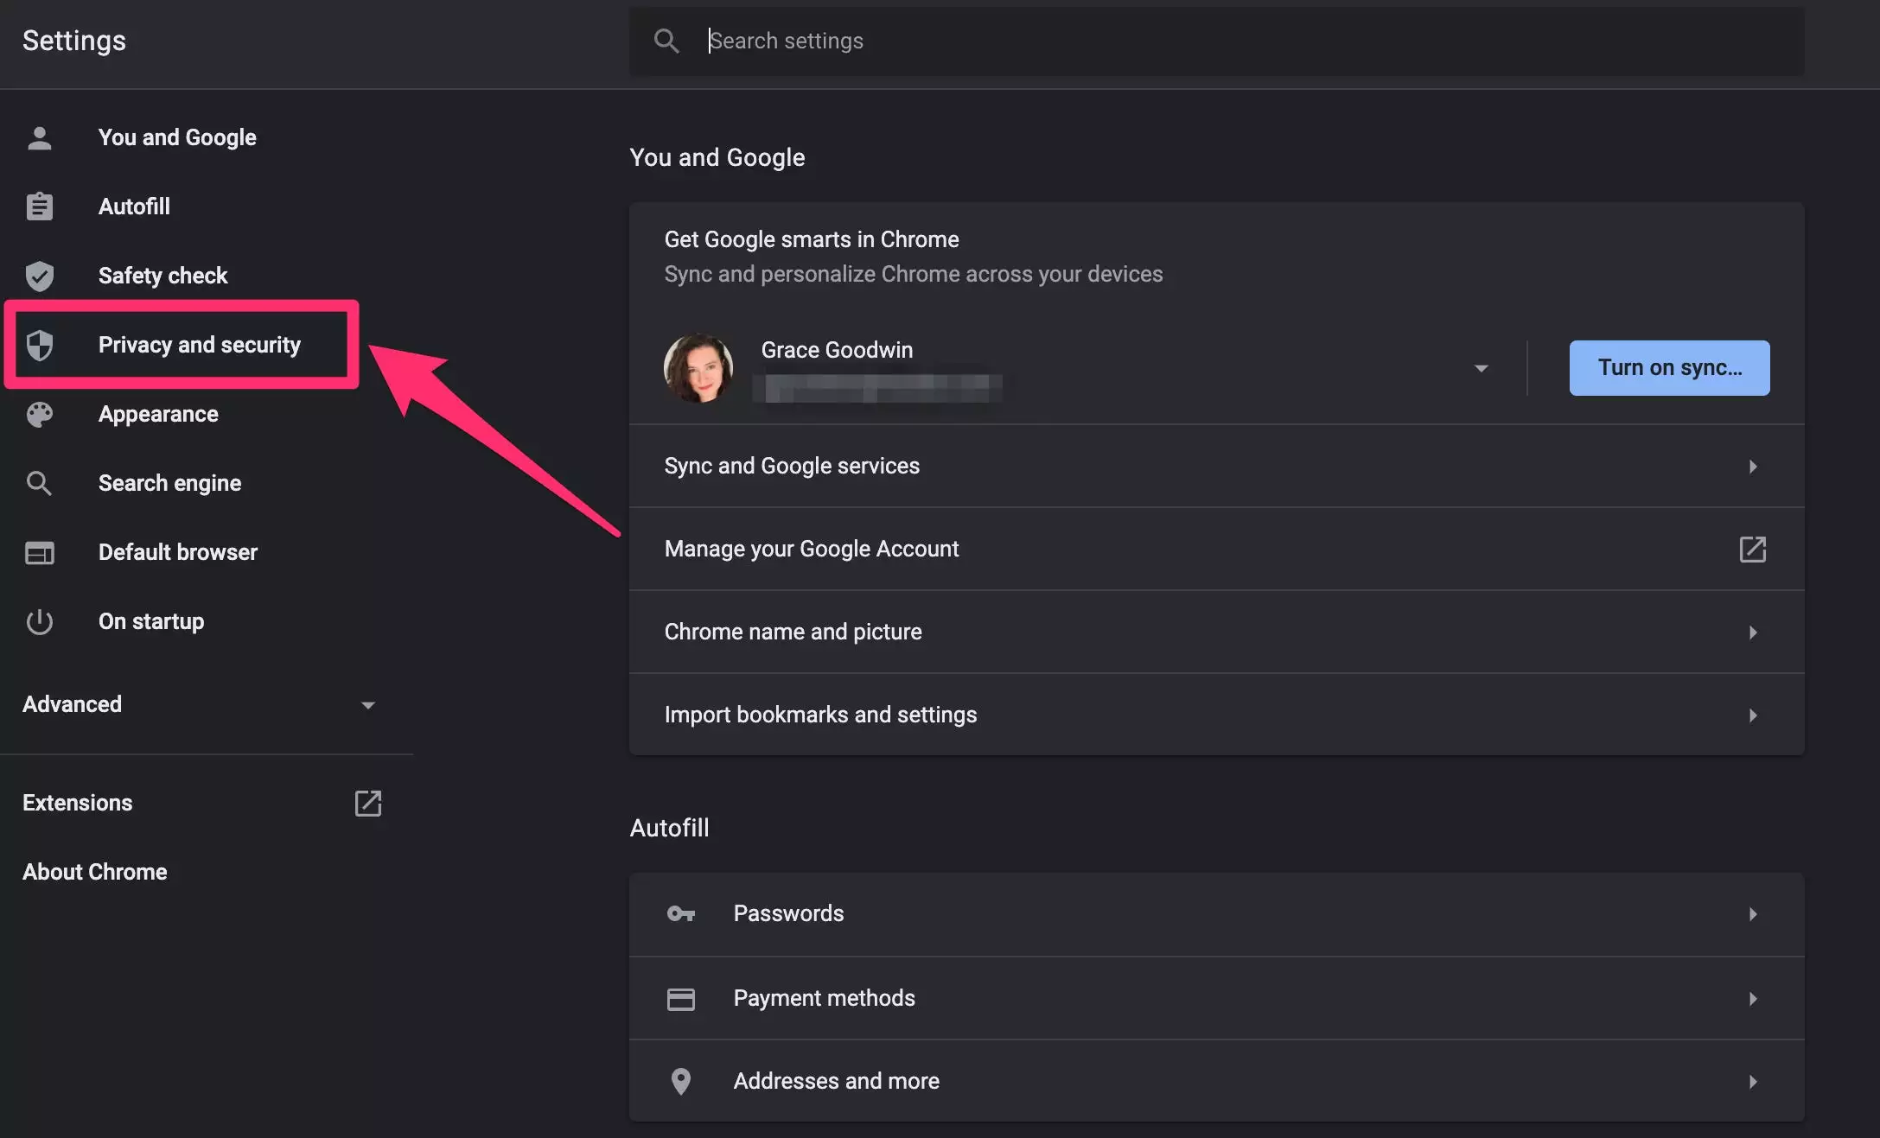
Task: Click the location pin icon for Addresses and more
Action: 681,1081
